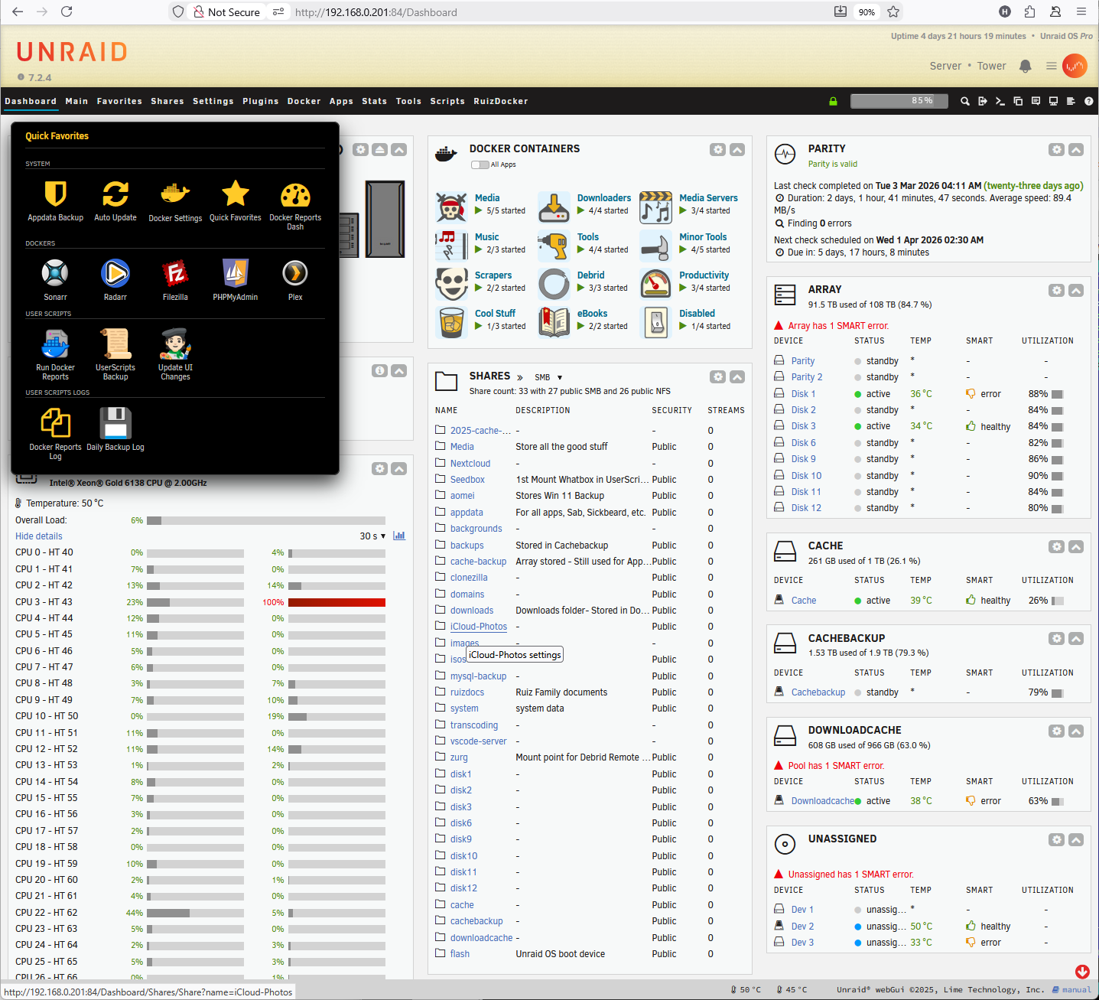
Task: Open the Cool Stuff whiskey glass icon
Action: 451,322
